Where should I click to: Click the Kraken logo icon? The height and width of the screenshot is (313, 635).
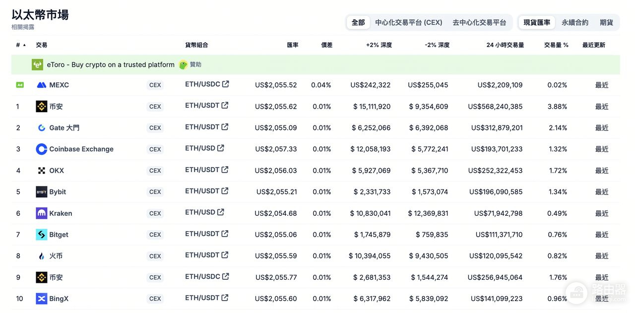pyautogui.click(x=42, y=213)
